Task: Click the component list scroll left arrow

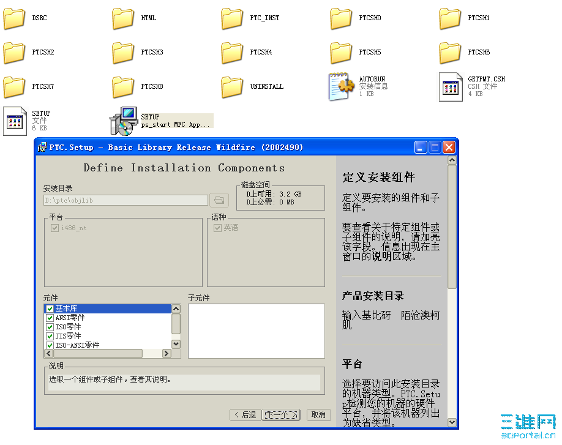Action: 49,353
